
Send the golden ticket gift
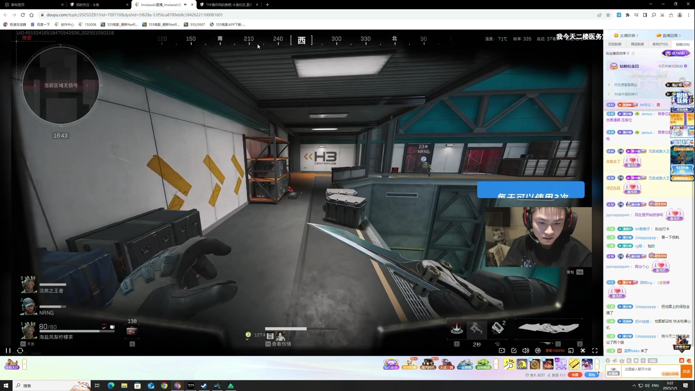574,364
